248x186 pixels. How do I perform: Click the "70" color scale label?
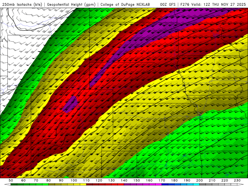pyautogui.click(x=36, y=180)
